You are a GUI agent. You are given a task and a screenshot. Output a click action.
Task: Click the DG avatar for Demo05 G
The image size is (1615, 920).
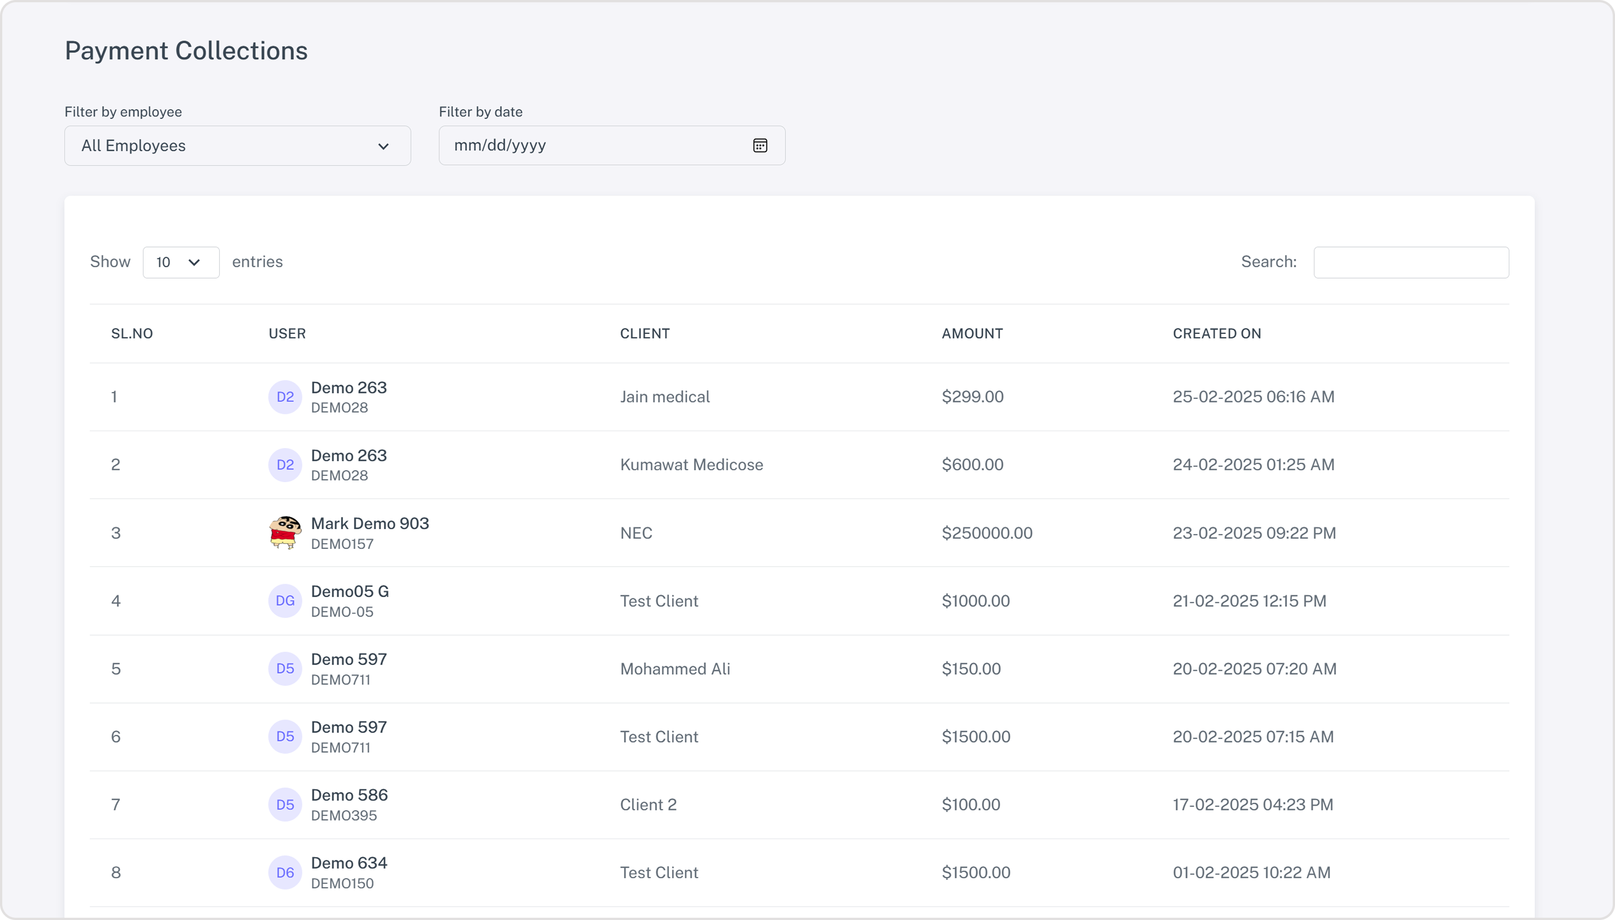pos(285,601)
